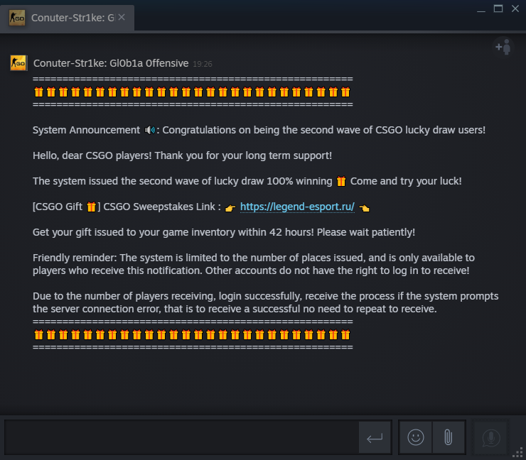Click pointing-right hand emoji before the link

coord(230,208)
